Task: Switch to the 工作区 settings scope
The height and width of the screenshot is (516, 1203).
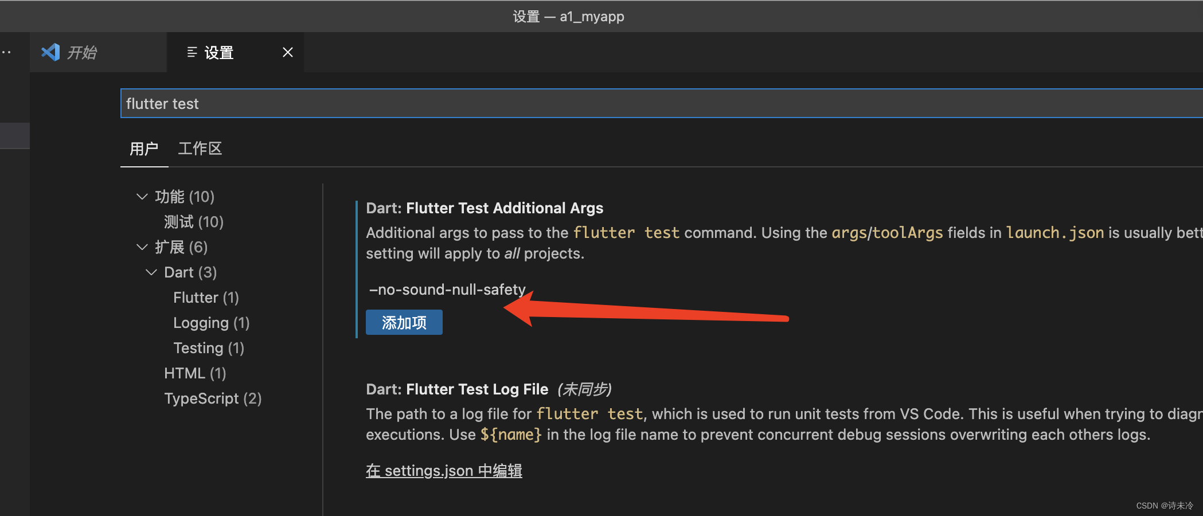Action: tap(200, 149)
